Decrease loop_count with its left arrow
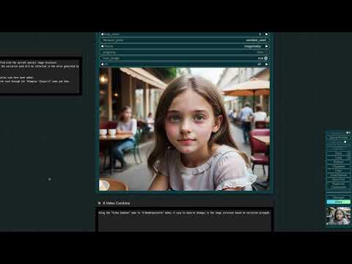The width and height of the screenshot is (352, 264). (x=102, y=34)
